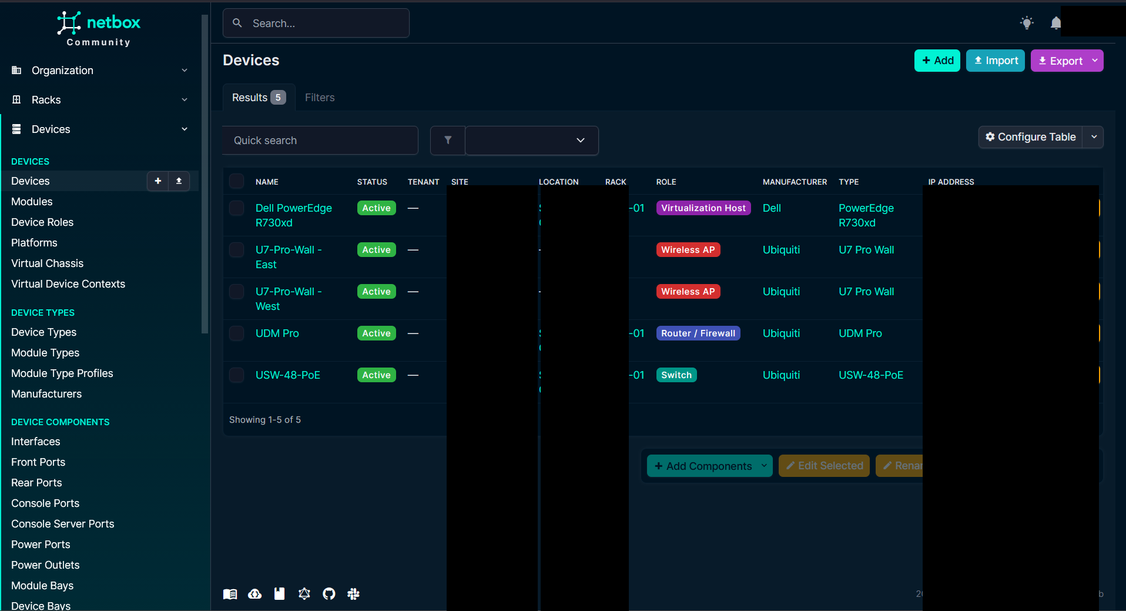Open the Slack icon in footer

point(353,594)
